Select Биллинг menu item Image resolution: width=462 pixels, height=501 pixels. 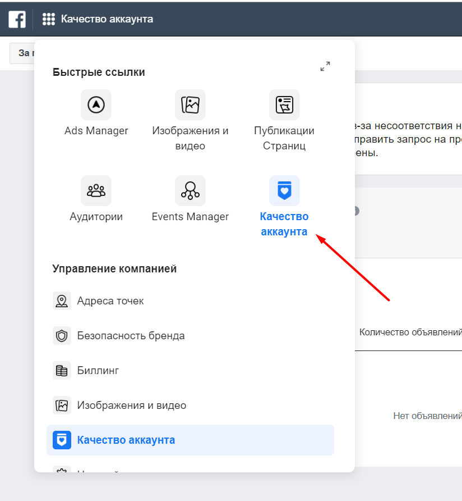pos(190,370)
